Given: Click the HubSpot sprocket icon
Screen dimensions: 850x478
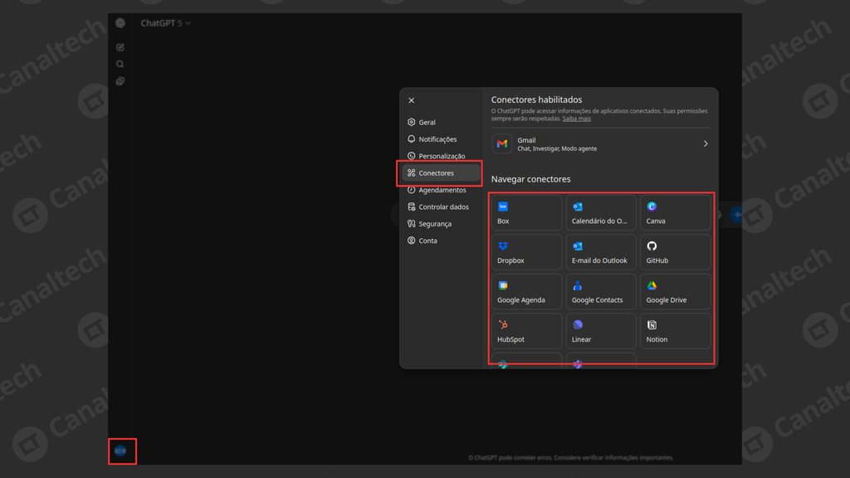Looking at the screenshot, I should coord(503,325).
